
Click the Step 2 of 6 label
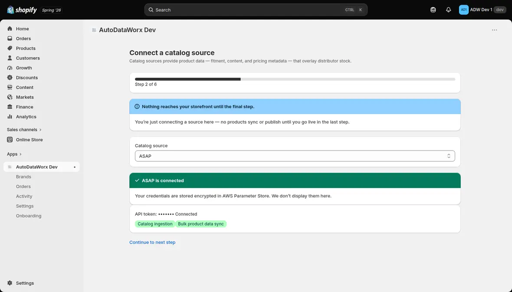pos(146,84)
